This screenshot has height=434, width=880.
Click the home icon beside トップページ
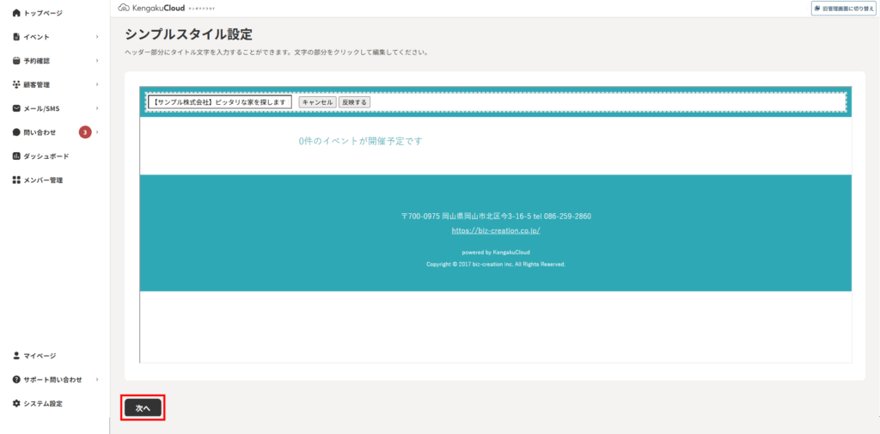(x=16, y=12)
